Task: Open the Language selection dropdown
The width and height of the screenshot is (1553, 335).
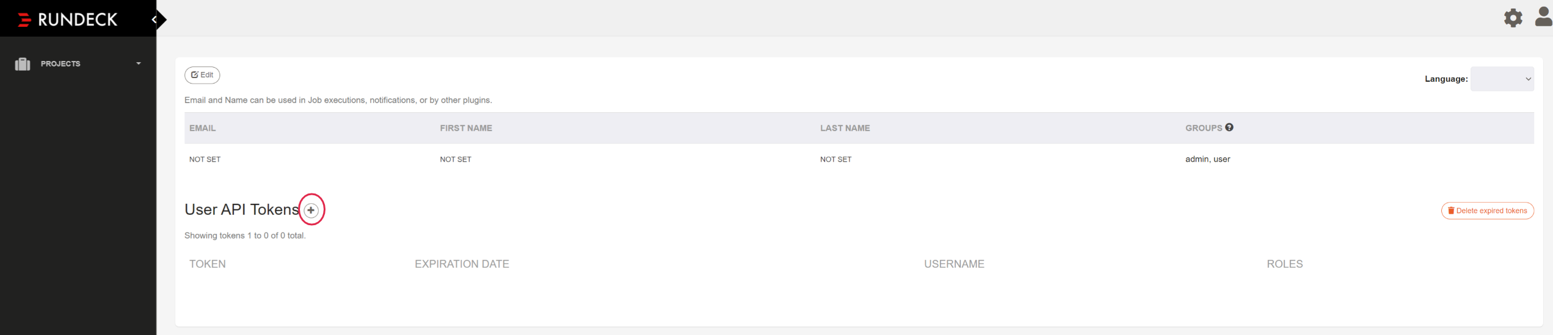Action: [1502, 79]
